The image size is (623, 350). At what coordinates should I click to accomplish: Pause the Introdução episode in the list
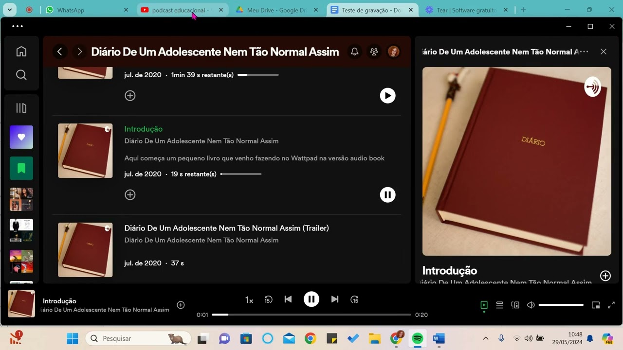click(x=388, y=195)
